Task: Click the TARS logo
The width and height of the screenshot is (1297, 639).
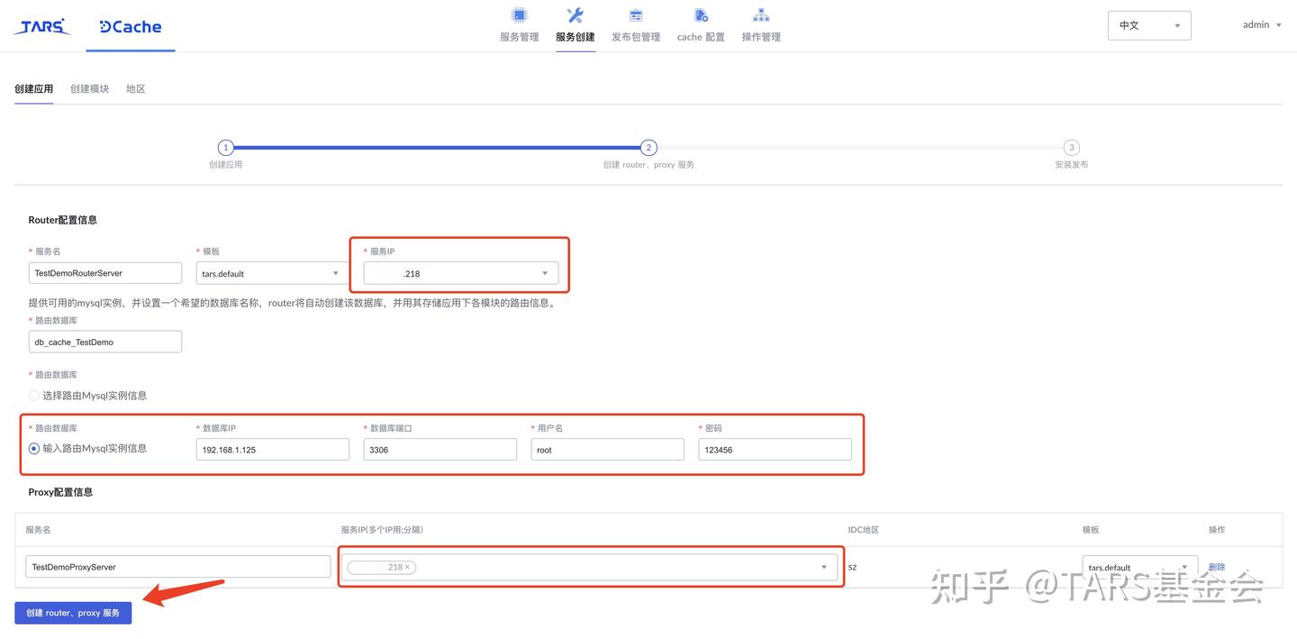Action: tap(41, 26)
